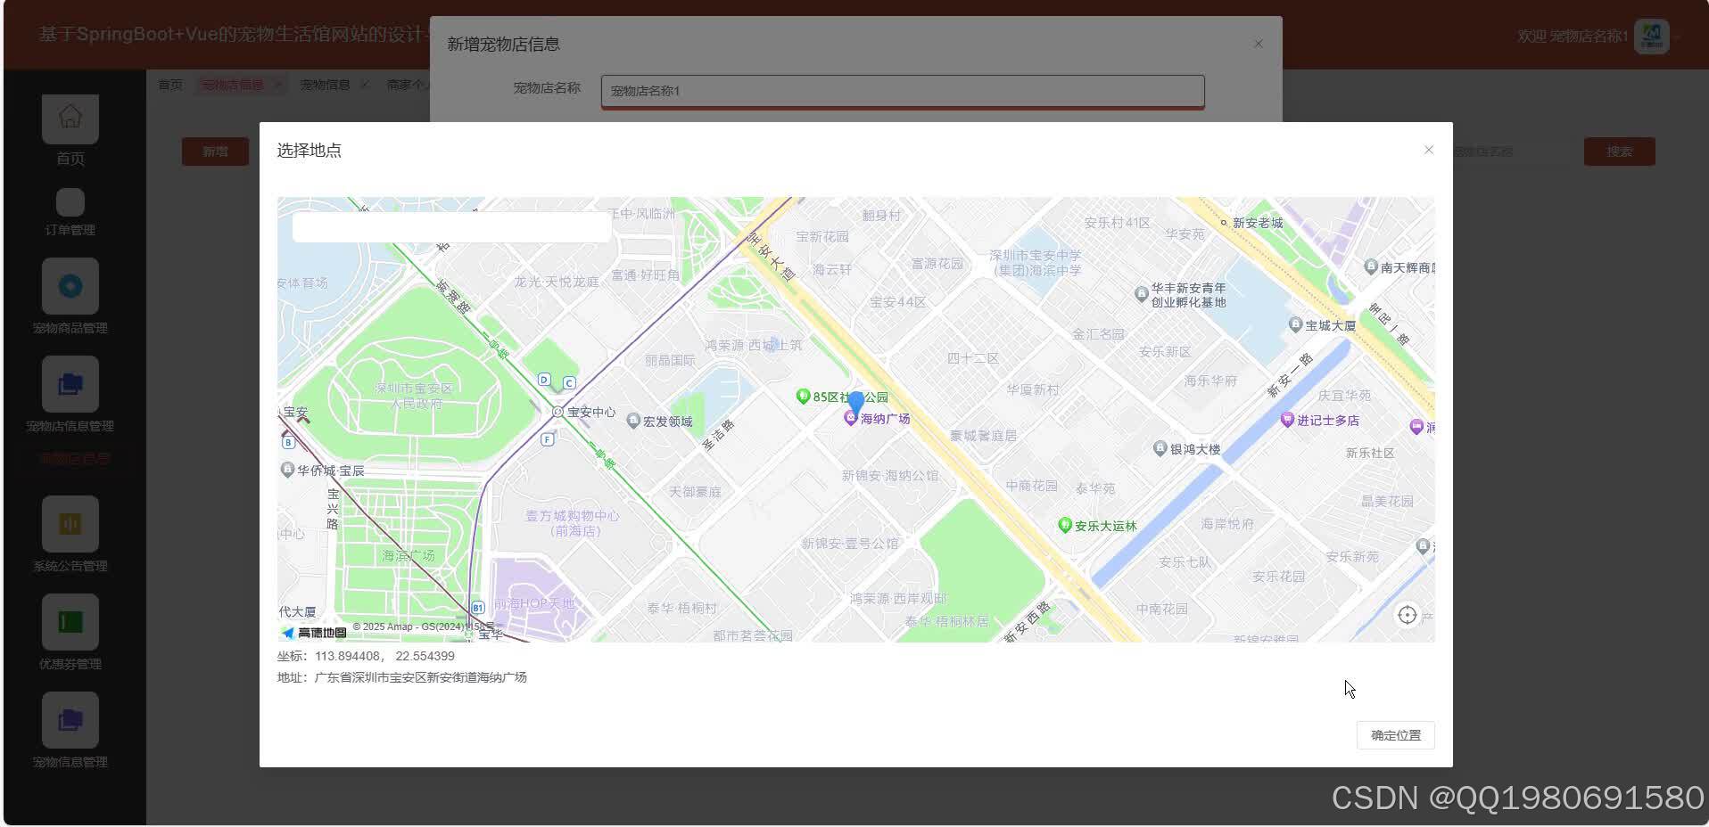Close the 宠物信息 tab with its X
This screenshot has height=827, width=1709.
[364, 85]
